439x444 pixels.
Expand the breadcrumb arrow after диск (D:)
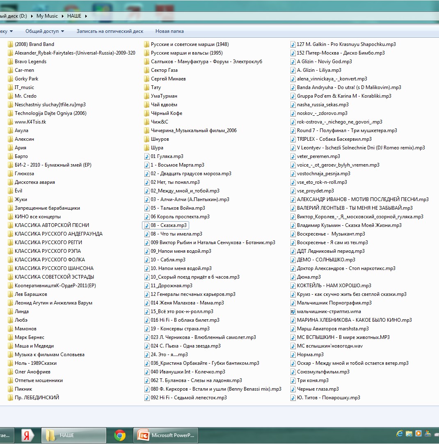coord(32,16)
